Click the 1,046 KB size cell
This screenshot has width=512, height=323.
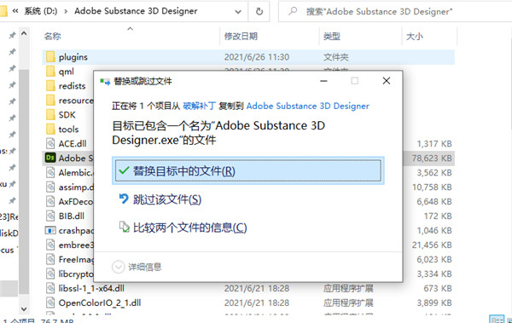pos(434,231)
